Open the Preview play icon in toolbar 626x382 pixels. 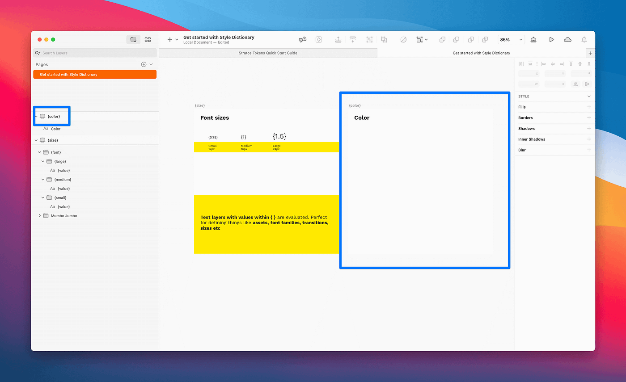[x=552, y=39]
